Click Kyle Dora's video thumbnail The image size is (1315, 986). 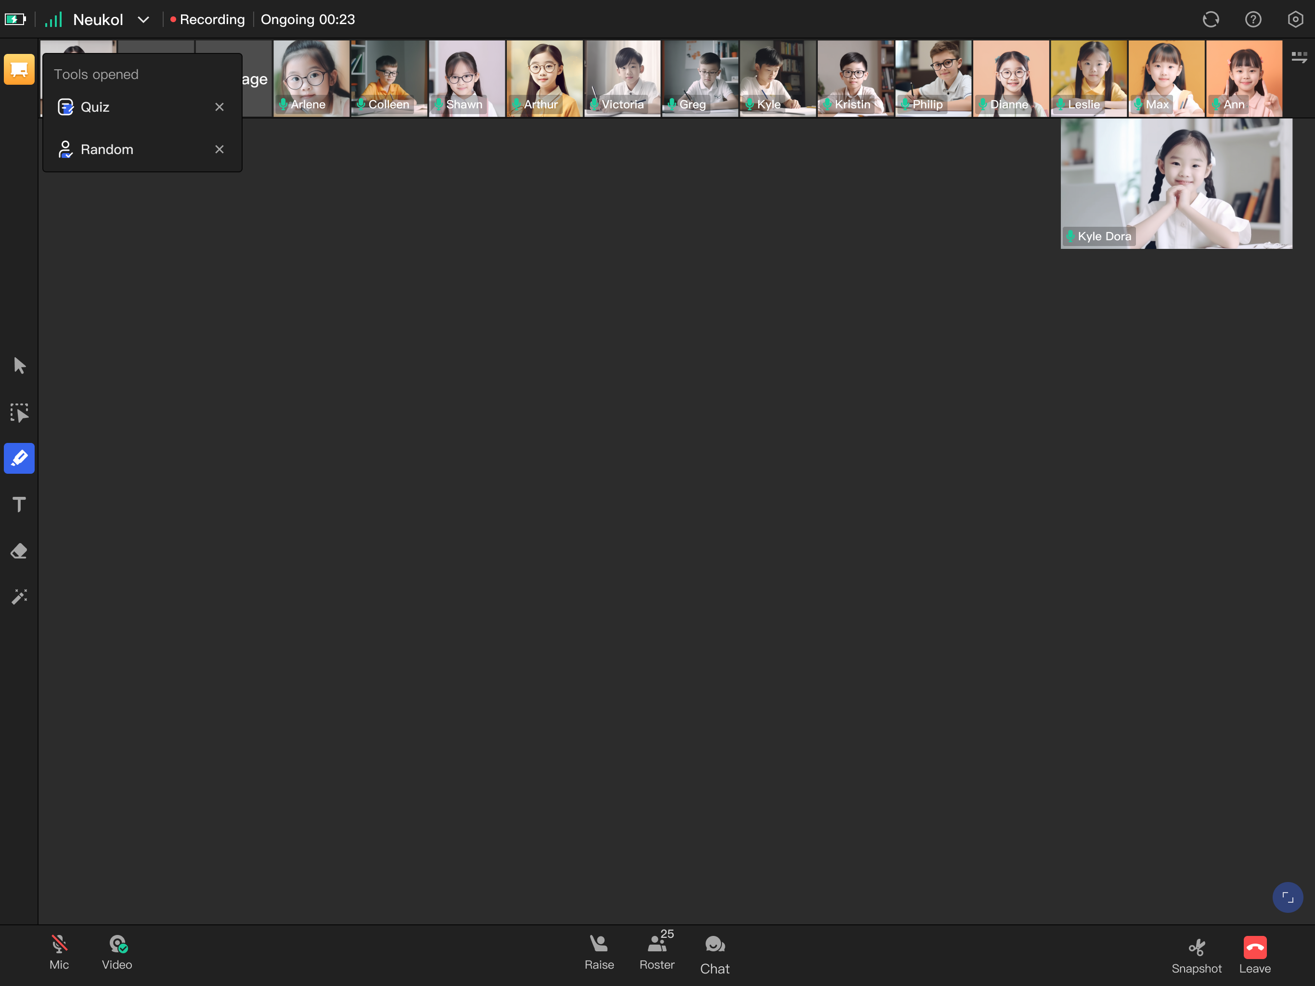coord(1175,183)
